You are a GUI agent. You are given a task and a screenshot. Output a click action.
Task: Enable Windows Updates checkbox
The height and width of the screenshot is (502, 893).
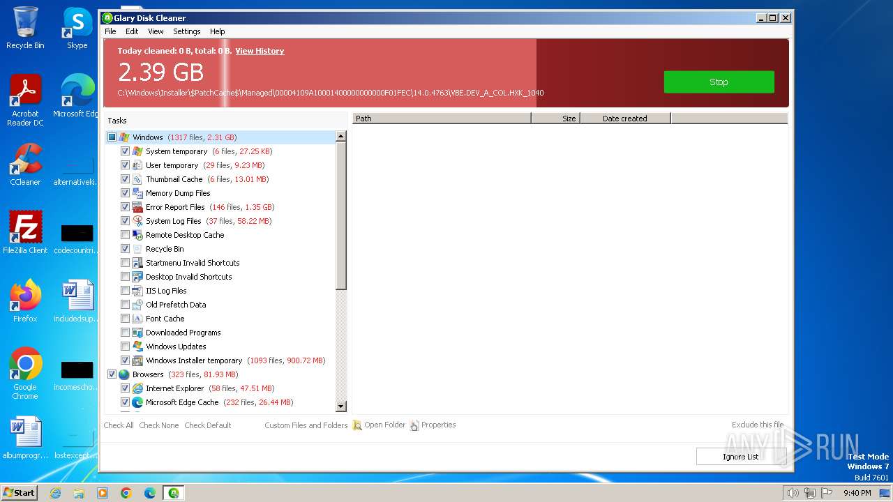click(125, 347)
